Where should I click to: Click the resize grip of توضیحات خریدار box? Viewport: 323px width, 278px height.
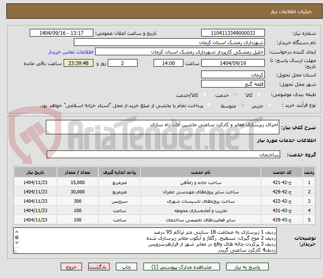point(15,251)
